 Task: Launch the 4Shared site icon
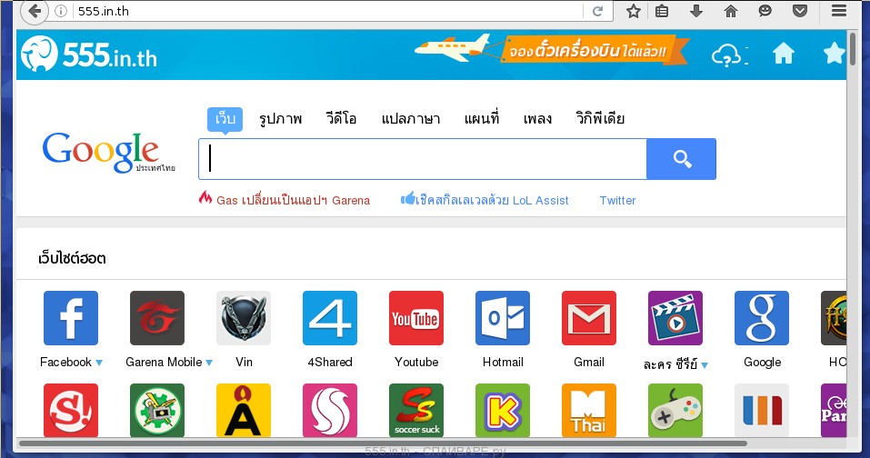(x=329, y=318)
